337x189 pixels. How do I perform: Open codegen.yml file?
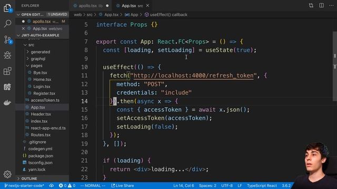coord(40,149)
